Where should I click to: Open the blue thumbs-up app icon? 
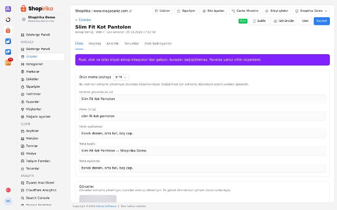[8, 41]
